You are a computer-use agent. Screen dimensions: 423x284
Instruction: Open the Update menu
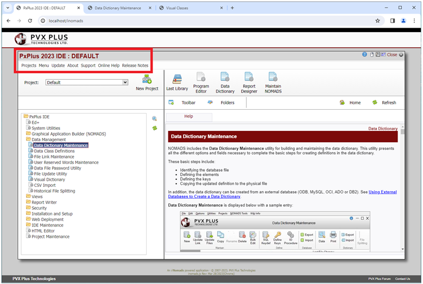[x=58, y=66]
